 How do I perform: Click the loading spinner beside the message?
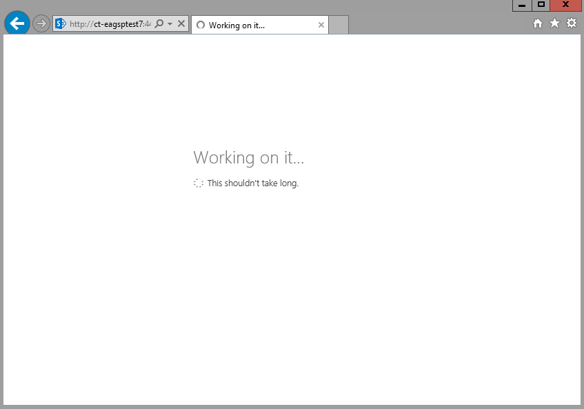199,183
